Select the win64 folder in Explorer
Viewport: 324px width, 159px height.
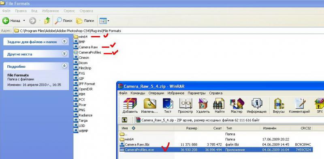pos(81,37)
